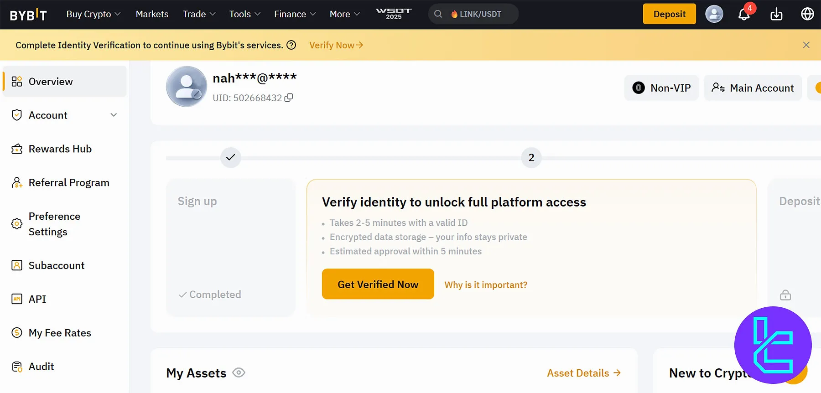The width and height of the screenshot is (821, 393).
Task: Open the language globe icon
Action: pos(807,14)
